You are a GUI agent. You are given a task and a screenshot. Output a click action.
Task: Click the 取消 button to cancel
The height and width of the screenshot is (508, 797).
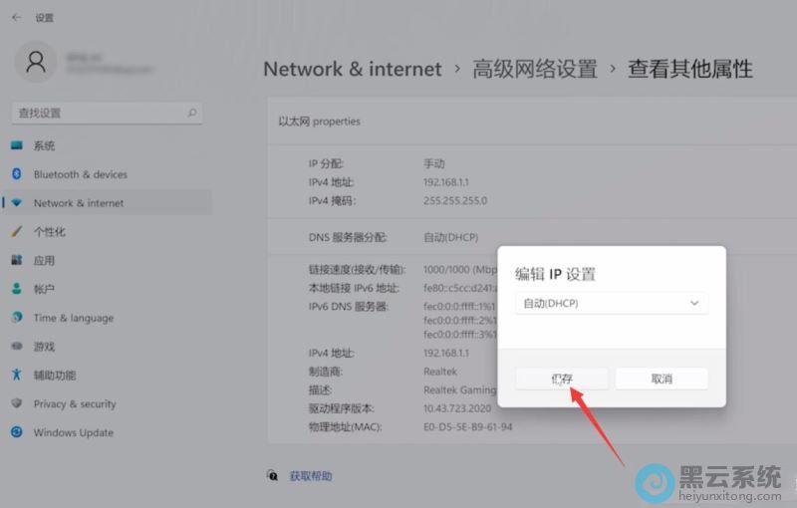click(662, 379)
